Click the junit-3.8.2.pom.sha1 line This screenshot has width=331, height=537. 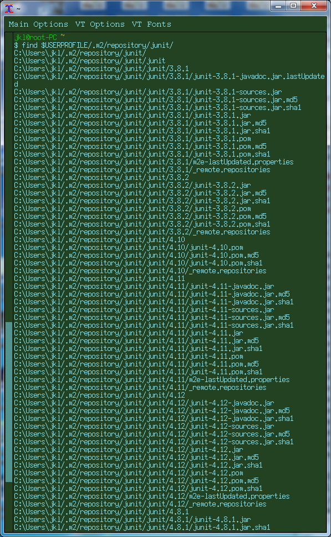pos(142,224)
